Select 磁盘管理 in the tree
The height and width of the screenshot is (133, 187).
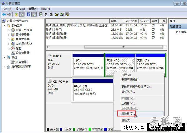21,62
